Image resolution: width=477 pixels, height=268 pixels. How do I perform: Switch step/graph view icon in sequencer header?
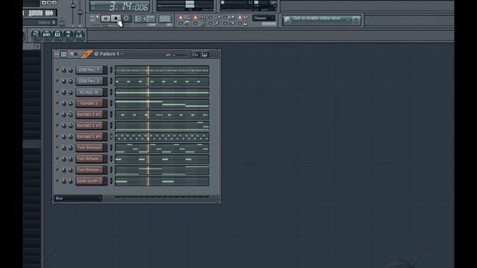pyautogui.click(x=63, y=54)
